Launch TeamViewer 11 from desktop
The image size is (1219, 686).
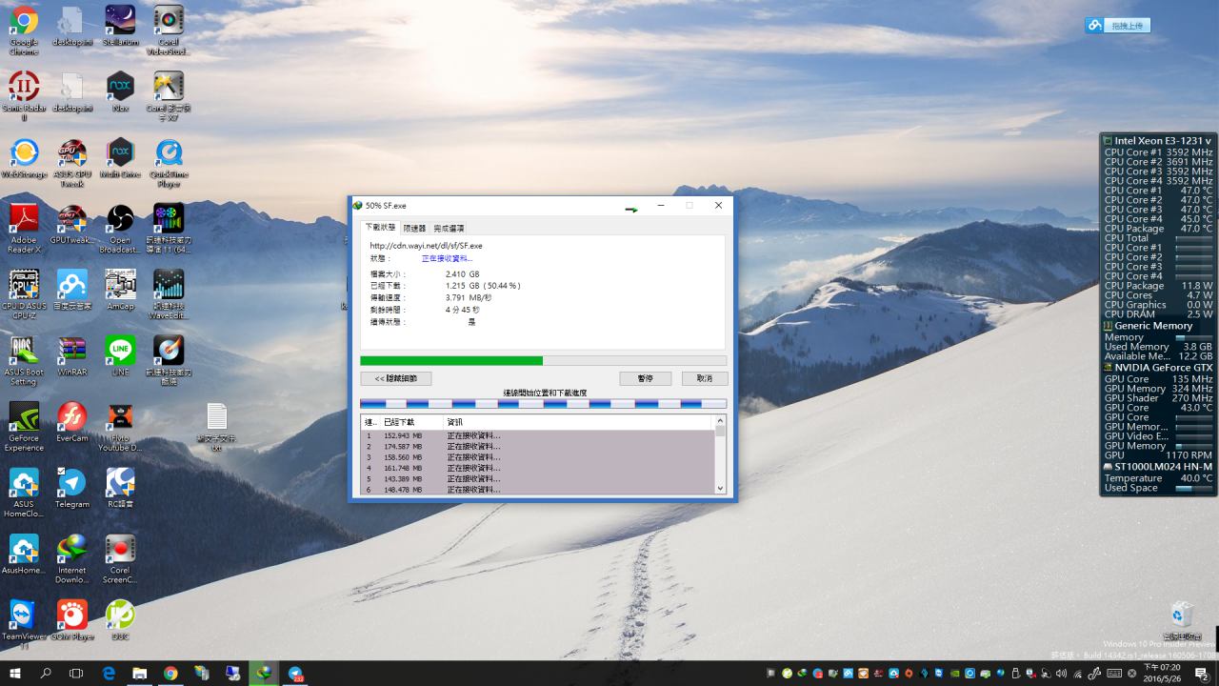click(x=24, y=616)
